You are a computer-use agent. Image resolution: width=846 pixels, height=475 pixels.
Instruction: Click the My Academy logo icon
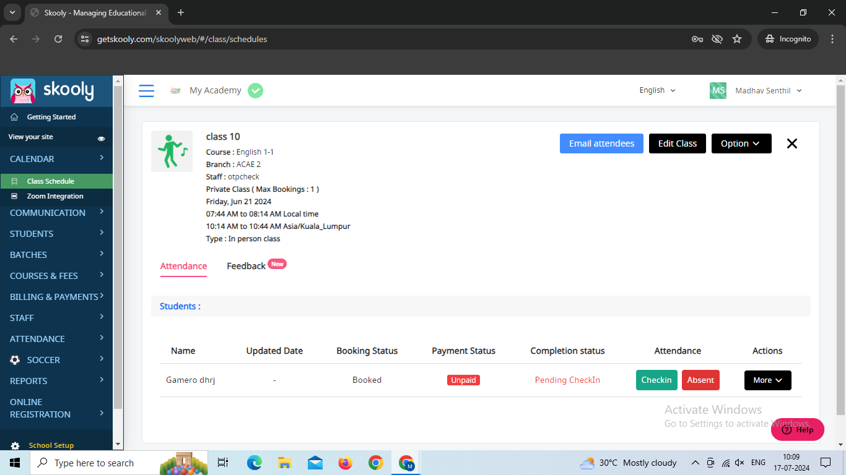(x=176, y=90)
